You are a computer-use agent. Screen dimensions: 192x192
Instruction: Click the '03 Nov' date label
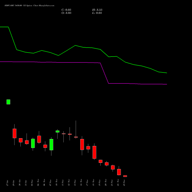pyautogui.click(x=32, y=183)
